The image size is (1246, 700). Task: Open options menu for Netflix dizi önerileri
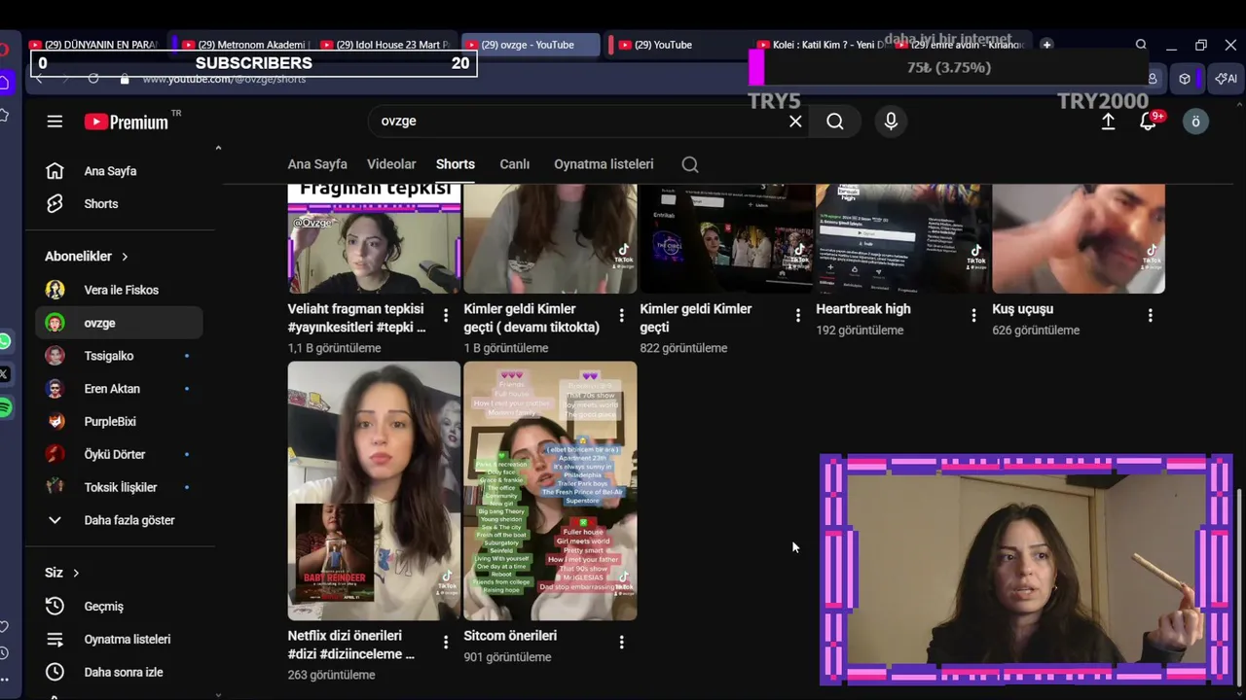pyautogui.click(x=446, y=642)
